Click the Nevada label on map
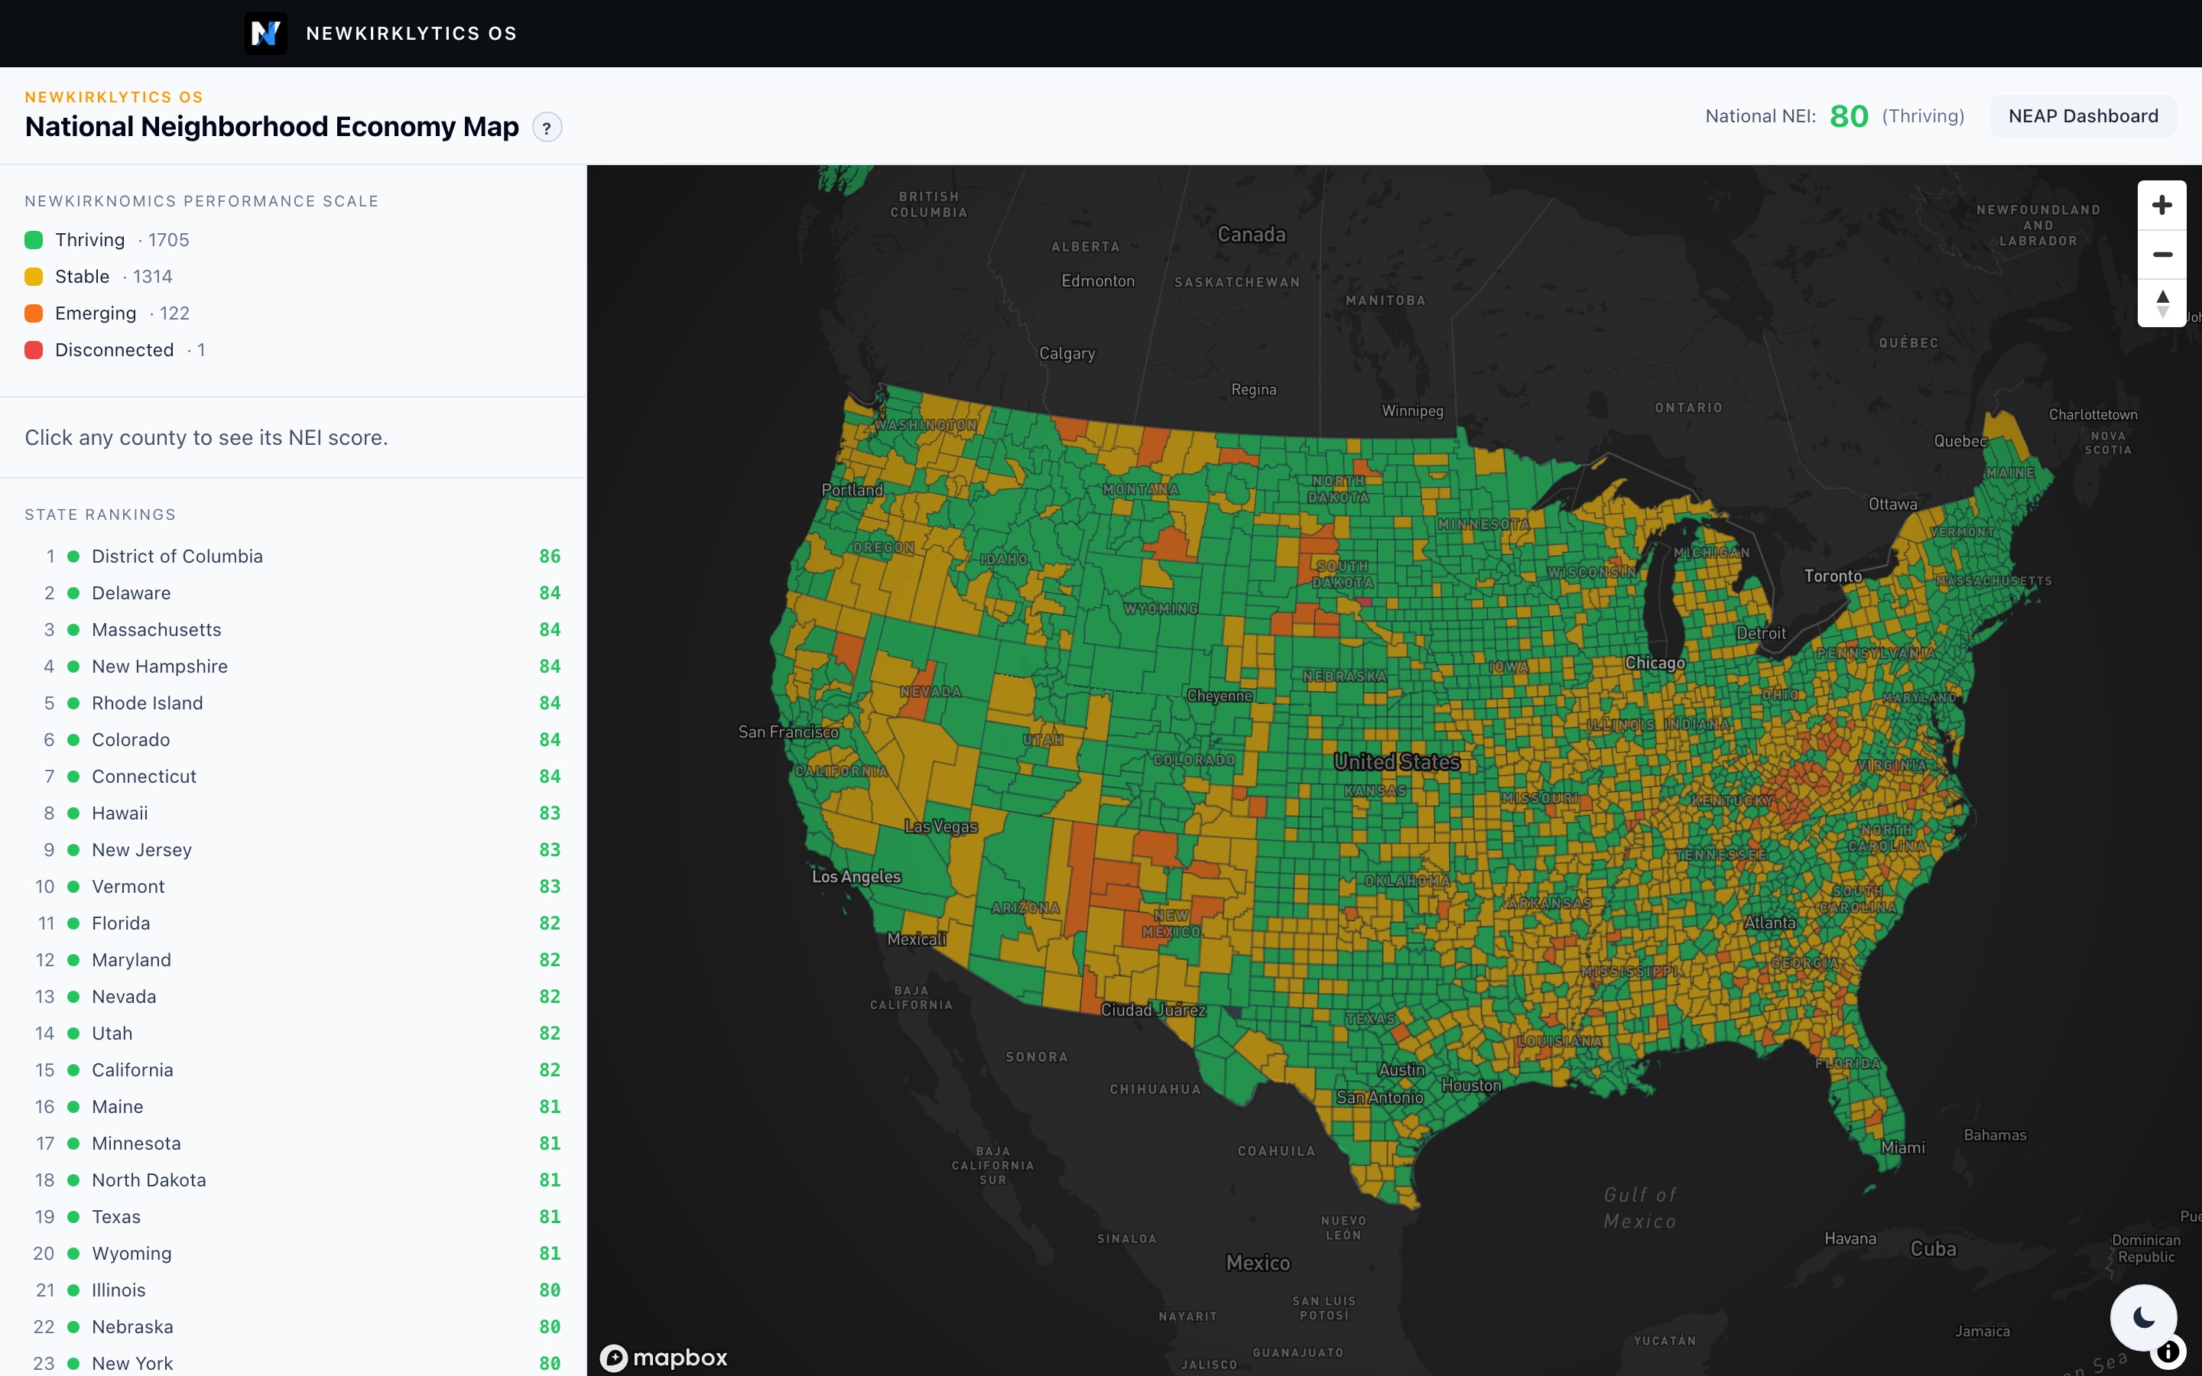Image resolution: width=2202 pixels, height=1376 pixels. coord(930,692)
